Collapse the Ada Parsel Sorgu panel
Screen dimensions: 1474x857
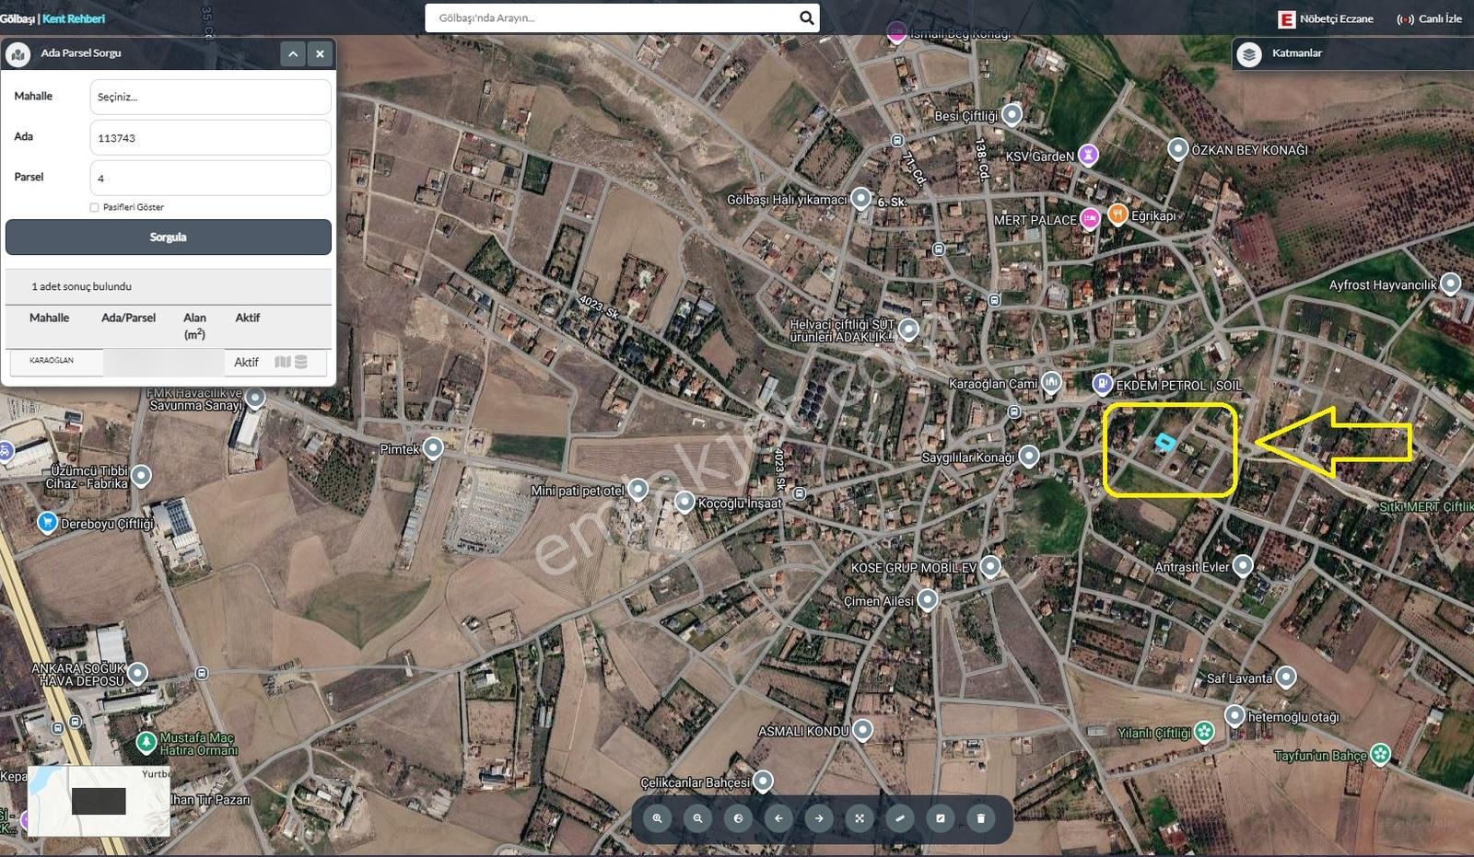point(293,53)
